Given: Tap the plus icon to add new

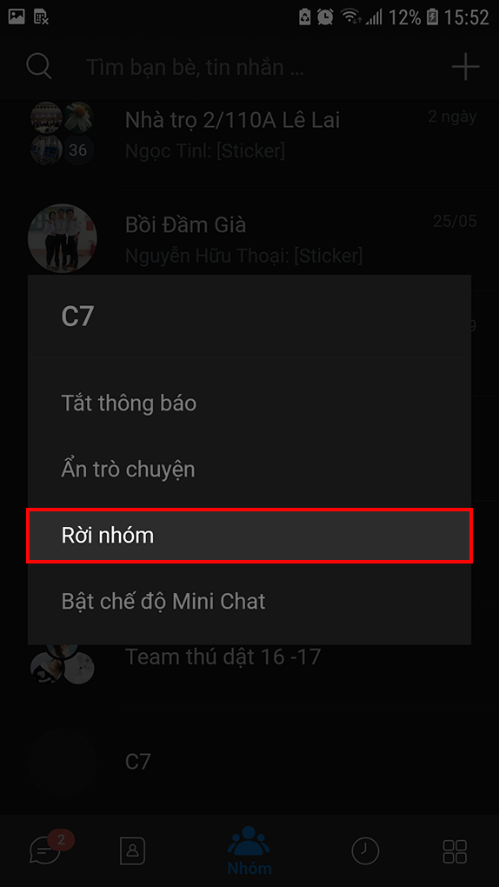Looking at the screenshot, I should [x=465, y=67].
